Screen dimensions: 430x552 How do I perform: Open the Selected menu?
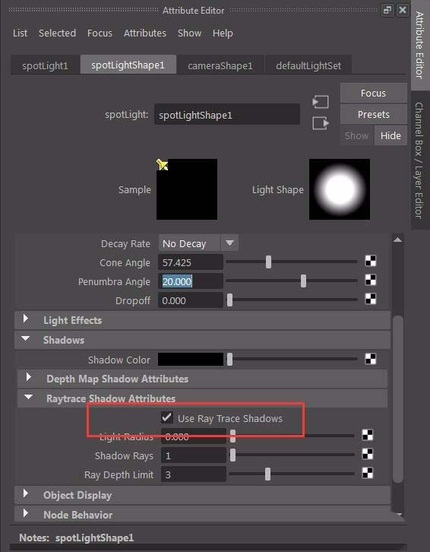coord(57,33)
